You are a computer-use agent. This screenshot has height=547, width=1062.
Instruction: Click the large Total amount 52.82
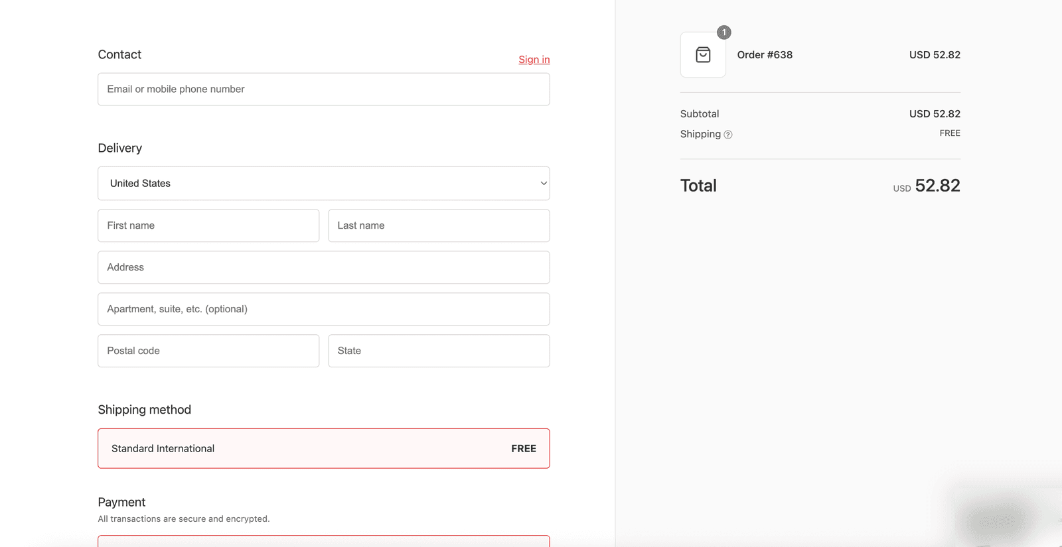937,186
